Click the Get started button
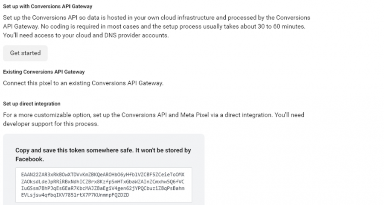Viewport: 384px width, 205px height. click(25, 53)
